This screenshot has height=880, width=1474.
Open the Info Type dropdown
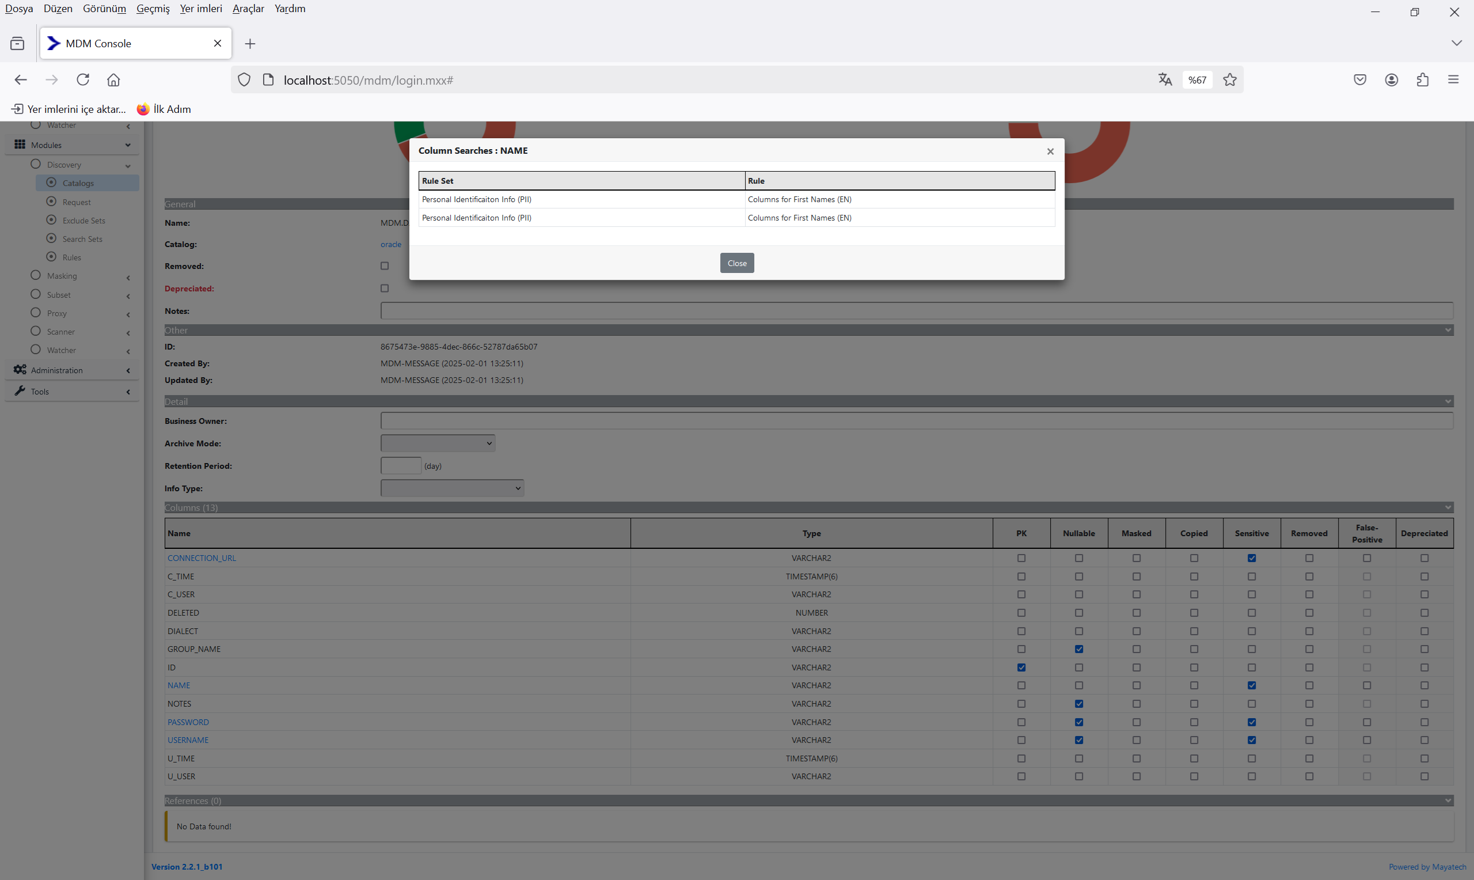coord(451,488)
